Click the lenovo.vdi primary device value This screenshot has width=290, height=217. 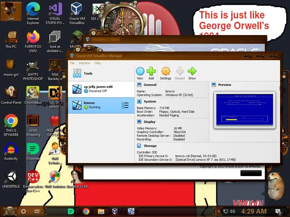[x=196, y=156]
